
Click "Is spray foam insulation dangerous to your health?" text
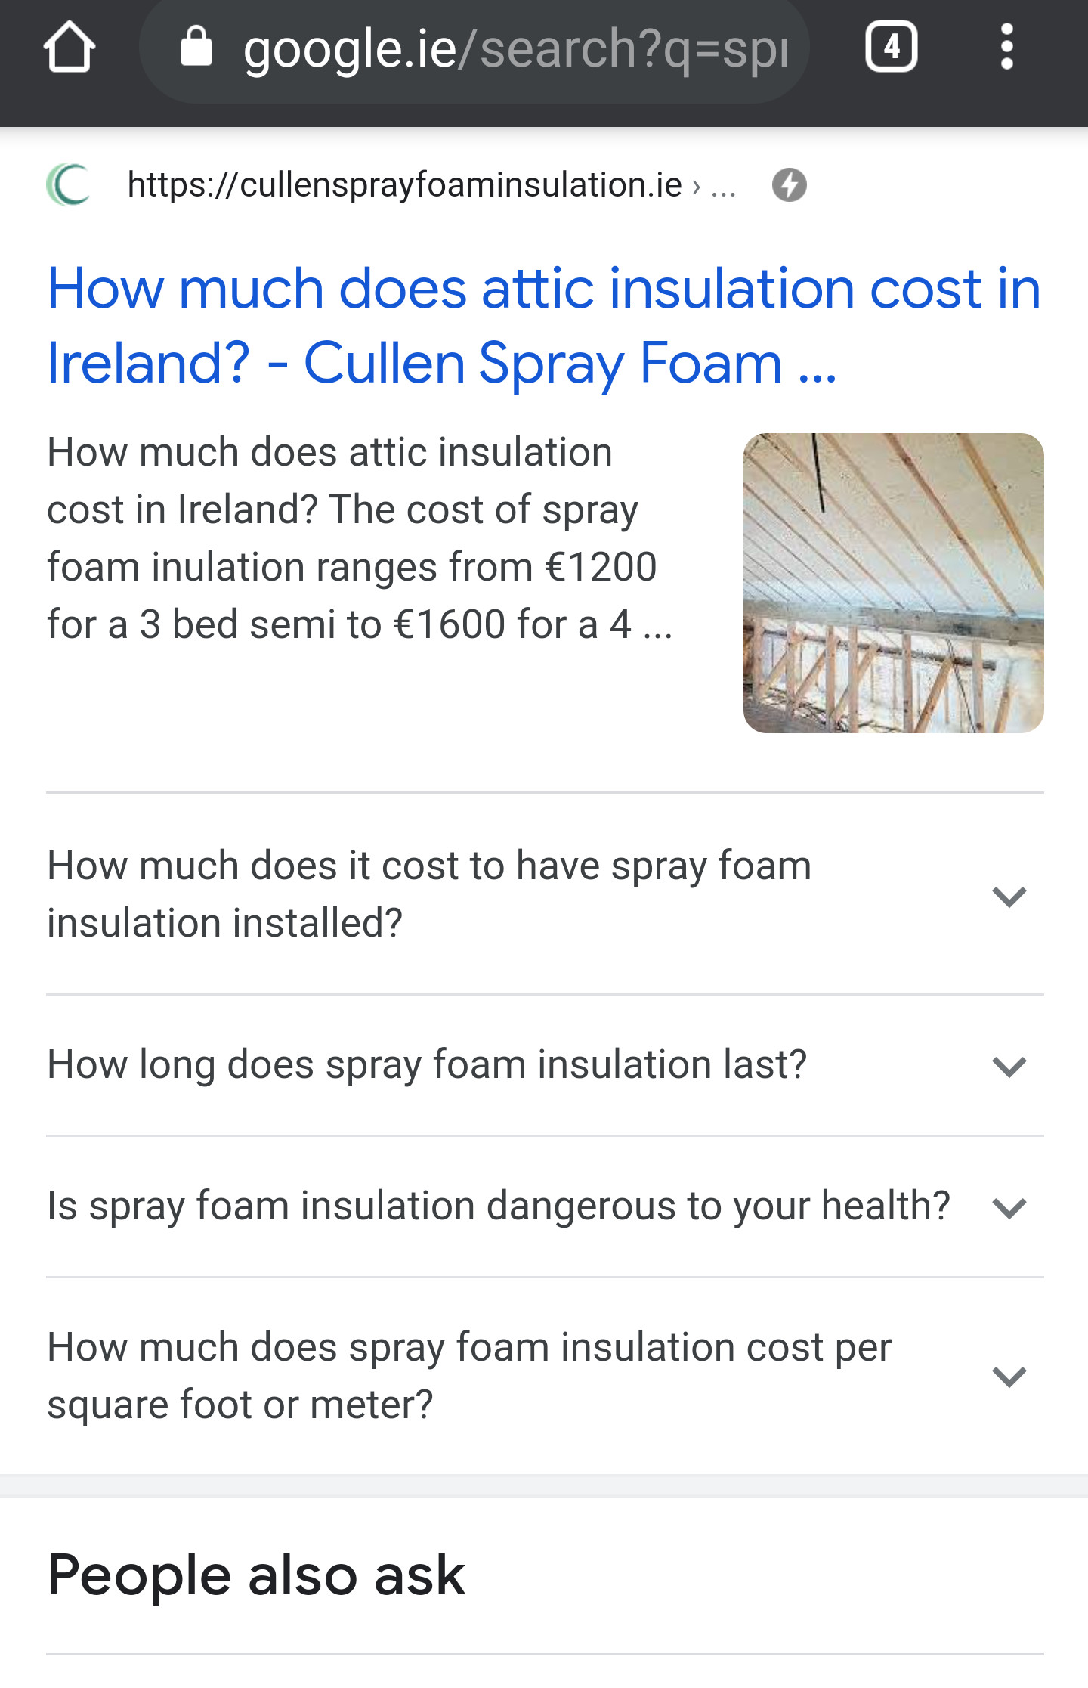[499, 1206]
